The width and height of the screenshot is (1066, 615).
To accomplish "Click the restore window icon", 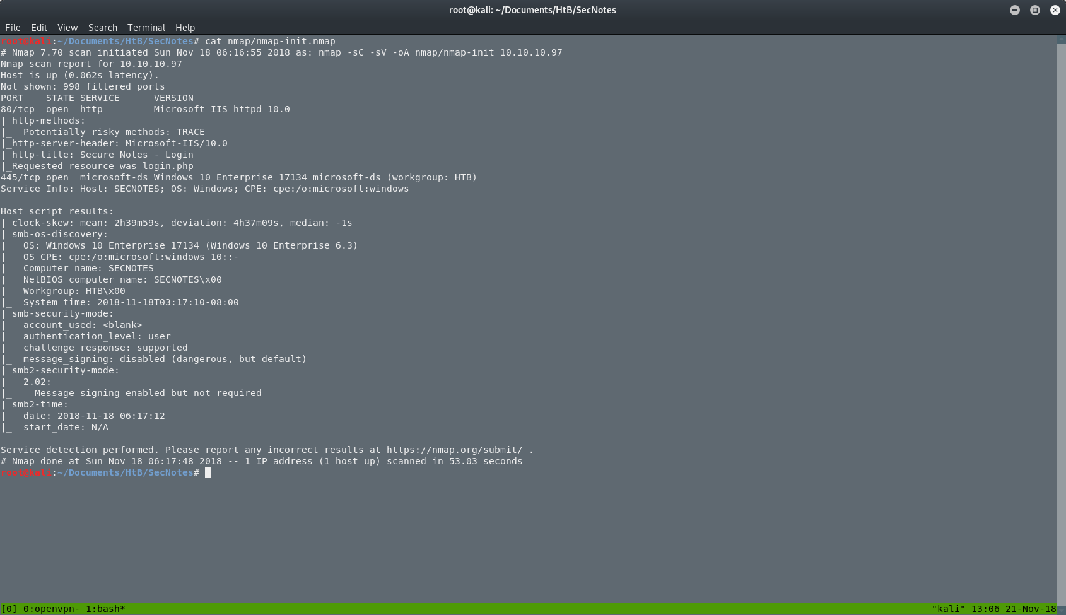I will click(1034, 9).
